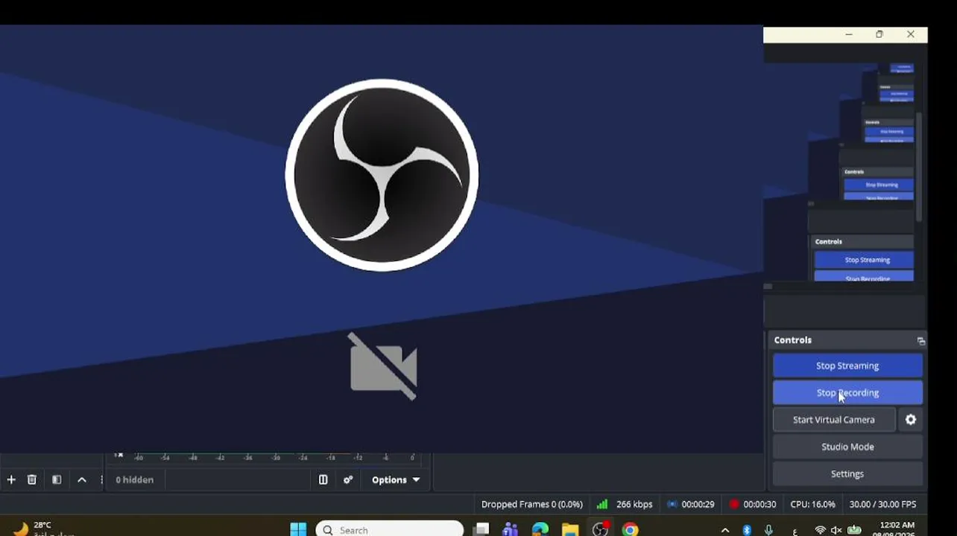
Task: Enable Studio Mode
Action: coord(847,447)
